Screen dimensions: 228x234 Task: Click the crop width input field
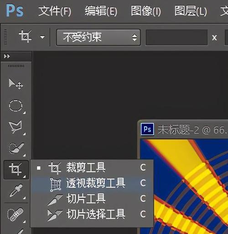coord(176,37)
